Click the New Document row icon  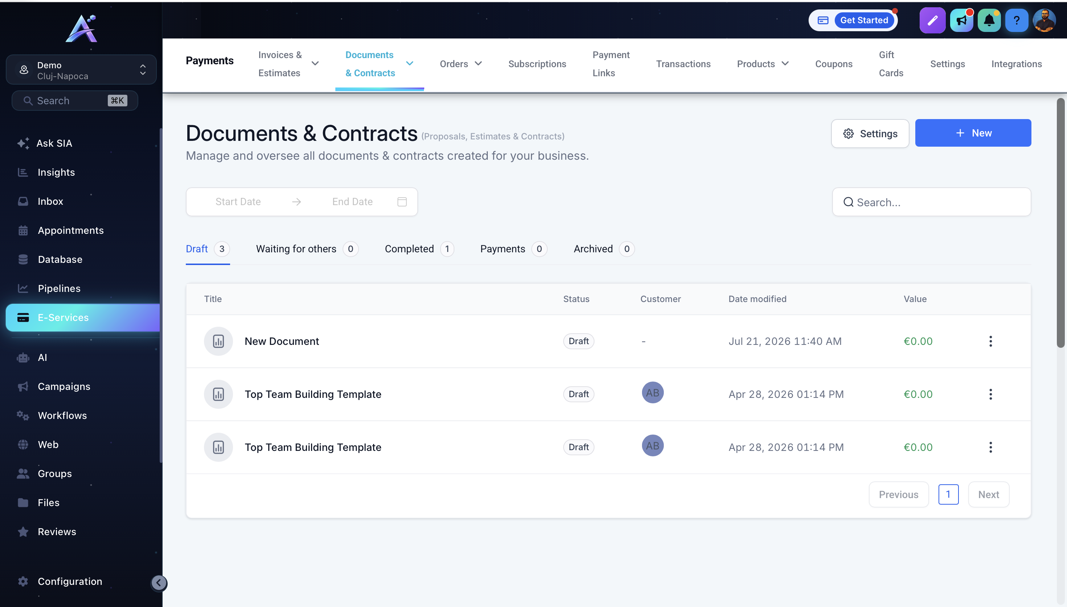pyautogui.click(x=218, y=341)
